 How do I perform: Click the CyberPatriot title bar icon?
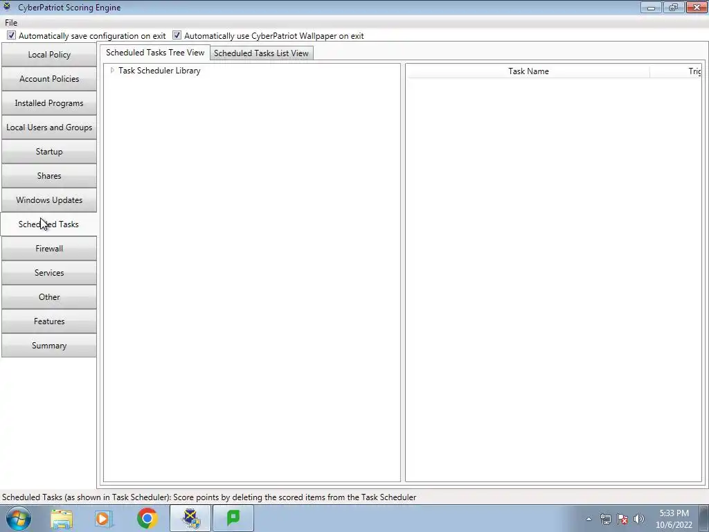[7, 7]
